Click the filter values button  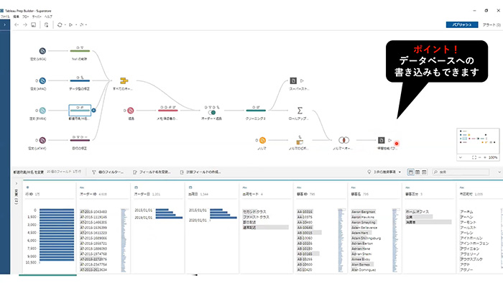click(108, 172)
